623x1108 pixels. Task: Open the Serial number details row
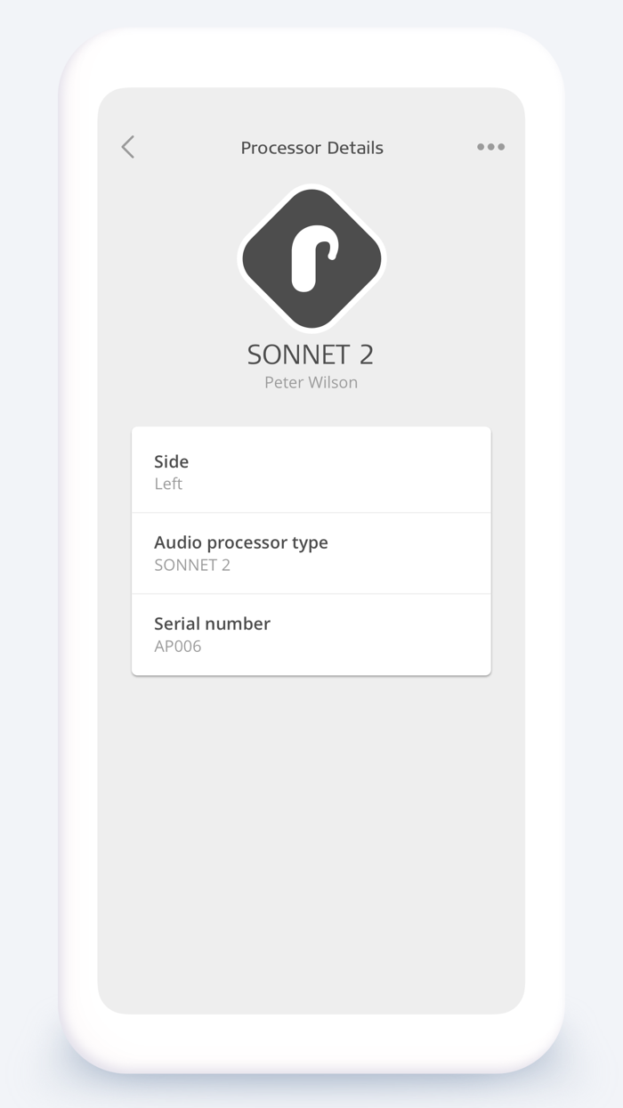[x=311, y=633]
